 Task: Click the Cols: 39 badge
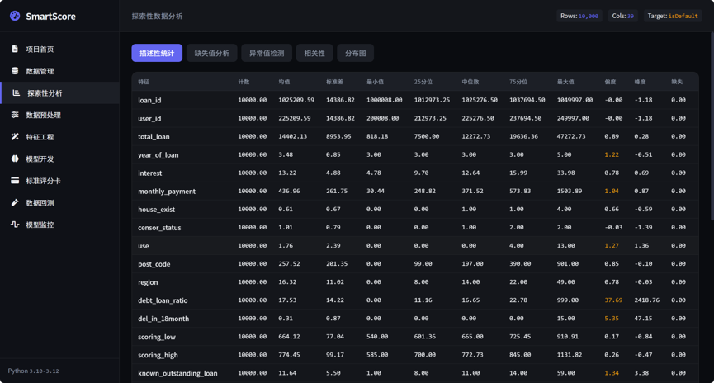[x=623, y=16]
